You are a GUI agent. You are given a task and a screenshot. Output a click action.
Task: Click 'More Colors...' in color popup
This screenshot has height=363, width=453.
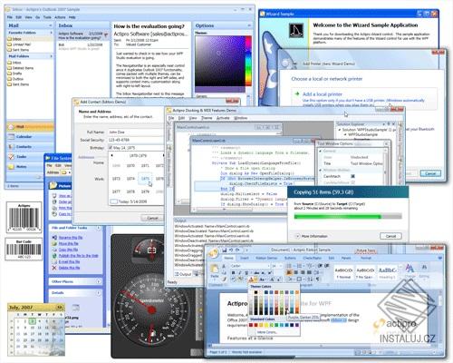point(267,332)
